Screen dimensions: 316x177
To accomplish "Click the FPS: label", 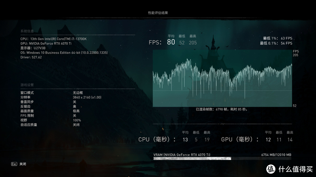I will click(x=155, y=42).
